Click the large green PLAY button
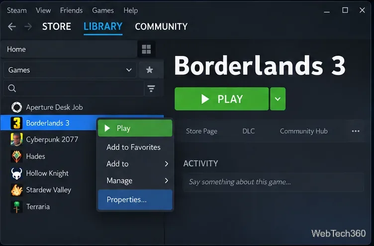 pyautogui.click(x=222, y=99)
